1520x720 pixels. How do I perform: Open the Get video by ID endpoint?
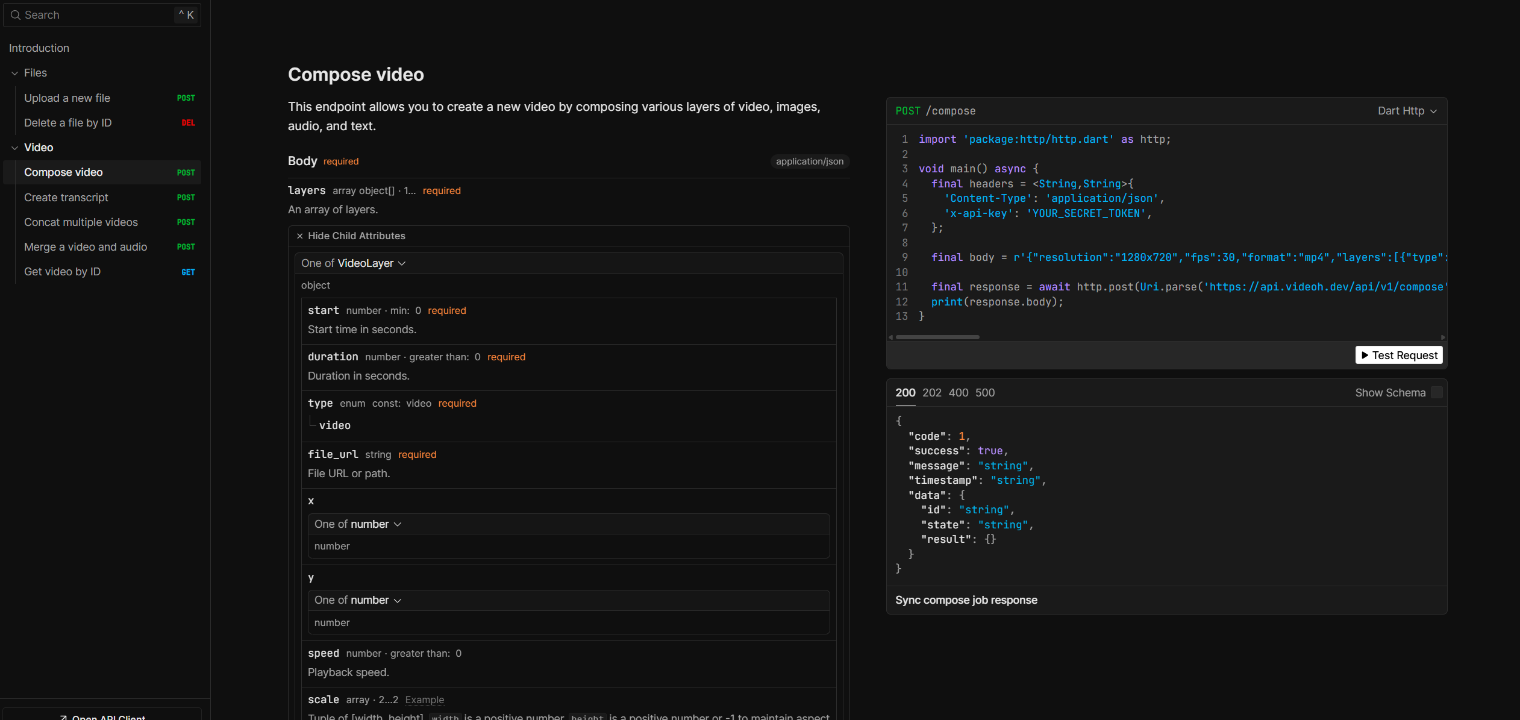[62, 272]
